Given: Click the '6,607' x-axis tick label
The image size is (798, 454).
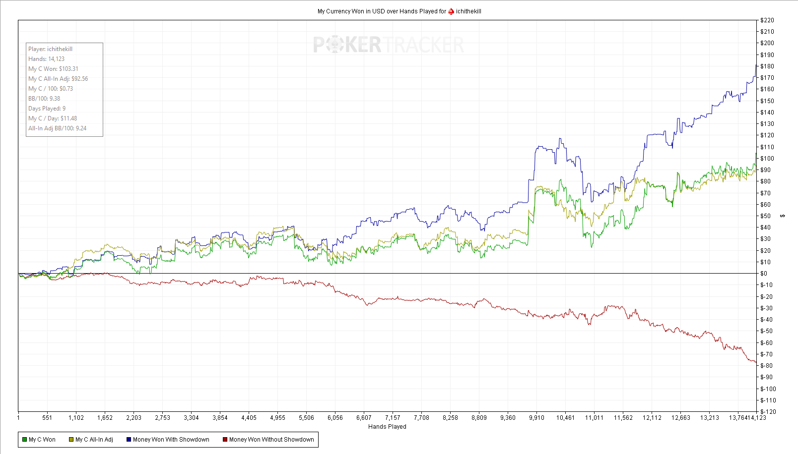Looking at the screenshot, I should pos(364,418).
